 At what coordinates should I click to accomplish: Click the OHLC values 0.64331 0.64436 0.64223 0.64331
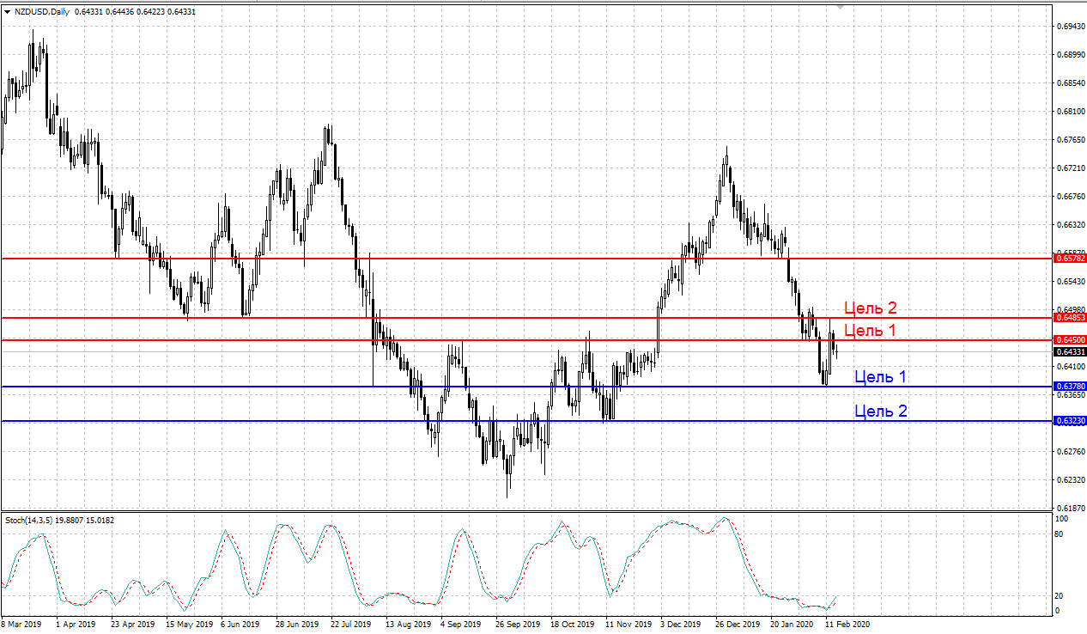[x=136, y=12]
